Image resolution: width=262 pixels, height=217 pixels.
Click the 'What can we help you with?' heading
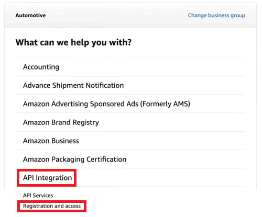[x=73, y=42]
